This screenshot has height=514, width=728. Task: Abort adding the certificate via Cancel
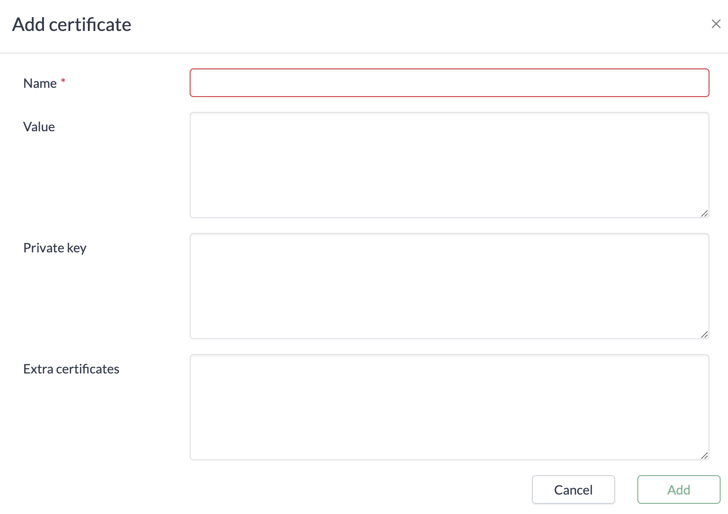point(573,490)
